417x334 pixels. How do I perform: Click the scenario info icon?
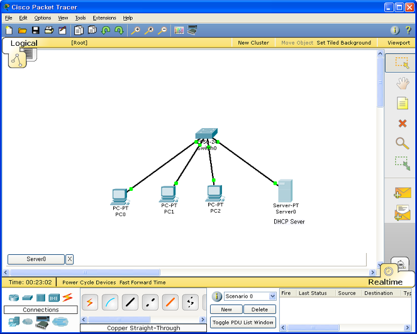(217, 296)
